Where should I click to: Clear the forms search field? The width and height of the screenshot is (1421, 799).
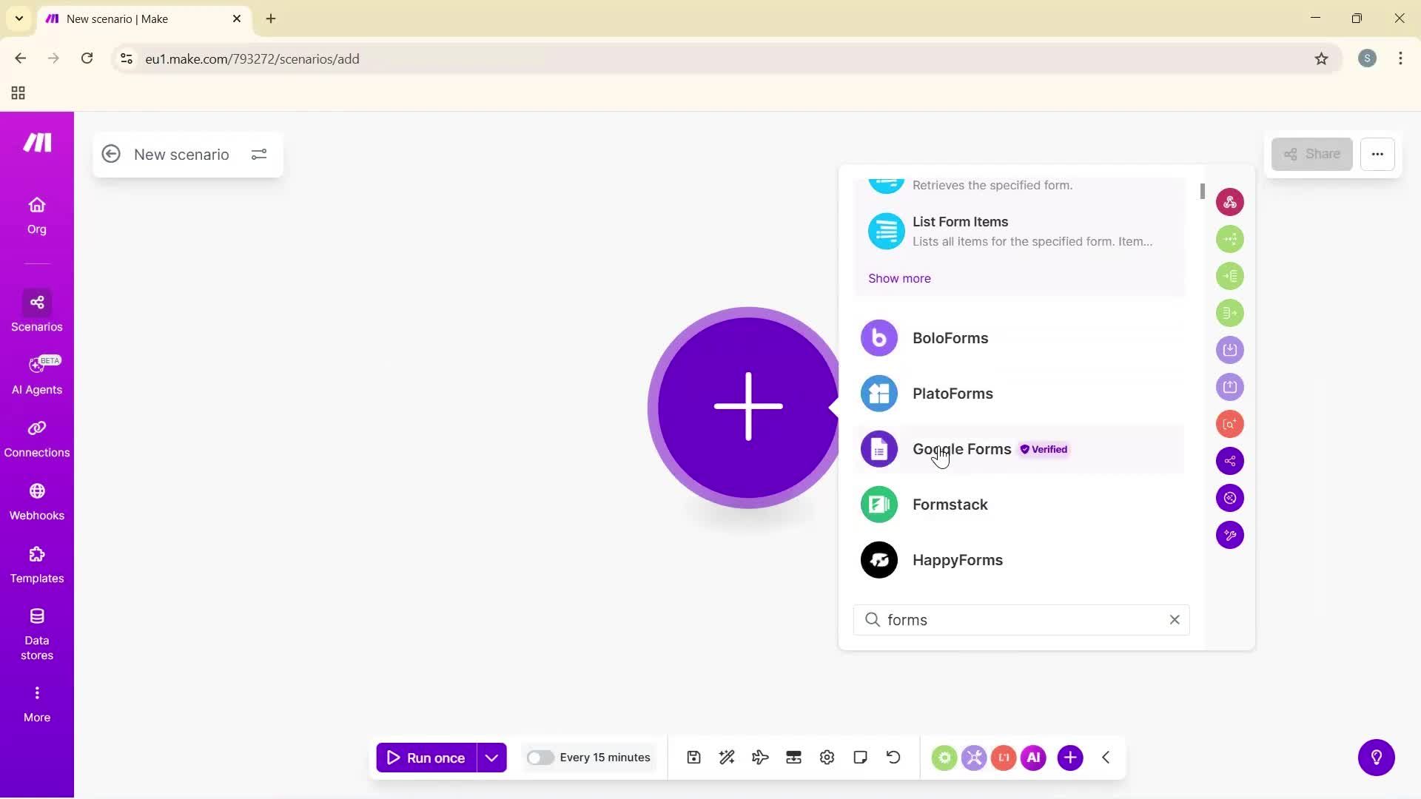click(x=1175, y=620)
